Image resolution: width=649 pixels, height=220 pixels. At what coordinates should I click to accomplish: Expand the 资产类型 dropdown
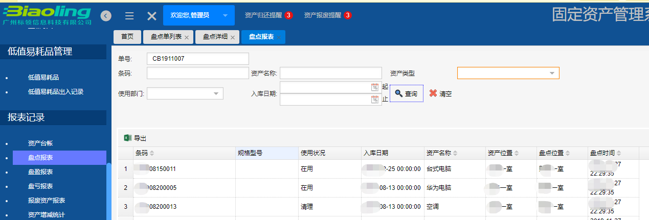pyautogui.click(x=552, y=73)
